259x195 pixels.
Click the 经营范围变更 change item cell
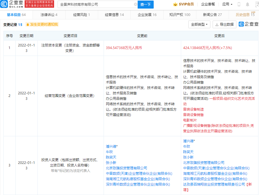tap(71, 96)
